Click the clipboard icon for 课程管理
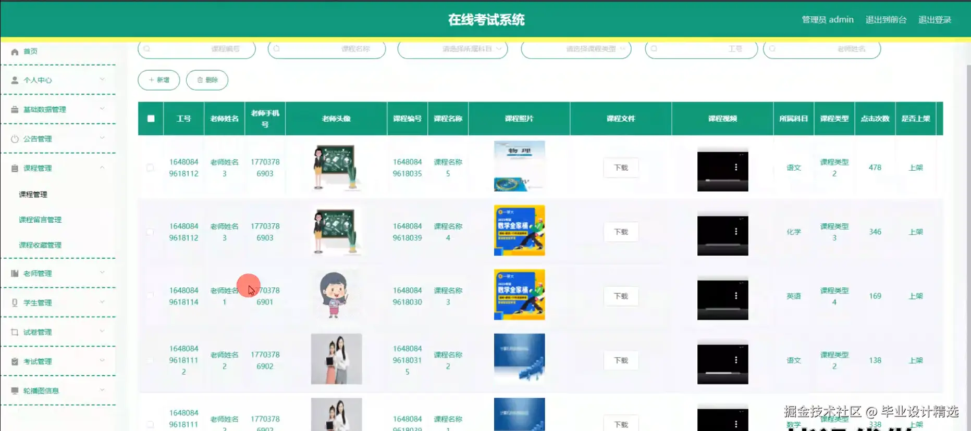The image size is (971, 431). click(15, 168)
